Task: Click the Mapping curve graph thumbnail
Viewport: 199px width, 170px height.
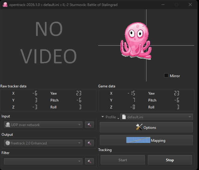Action: [138, 140]
